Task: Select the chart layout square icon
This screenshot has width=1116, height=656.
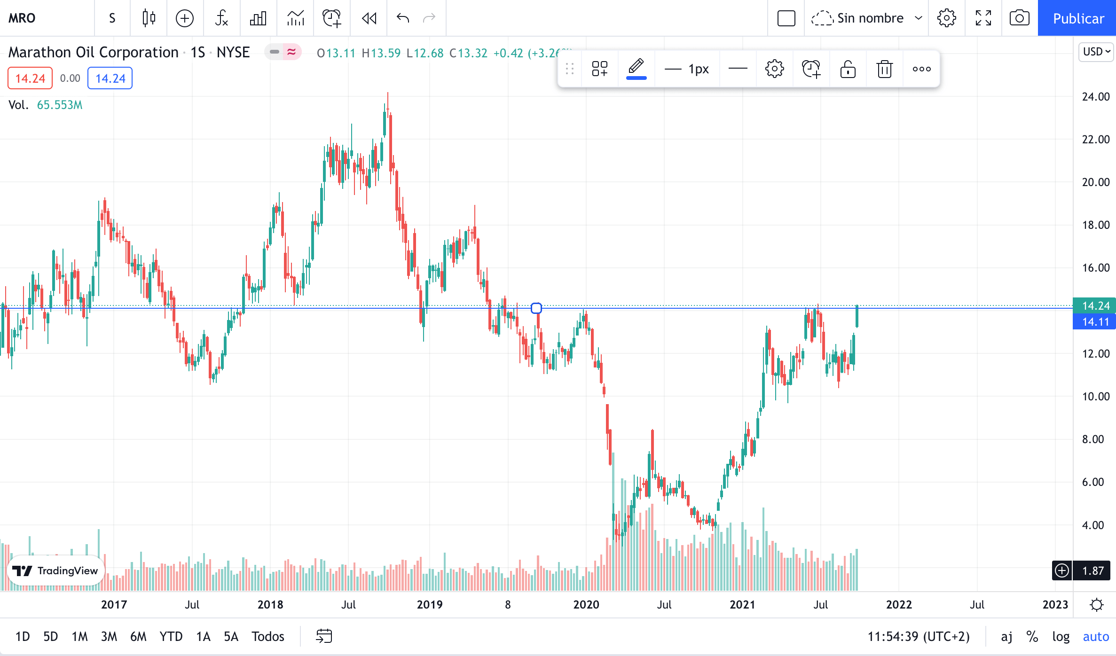Action: pyautogui.click(x=786, y=18)
